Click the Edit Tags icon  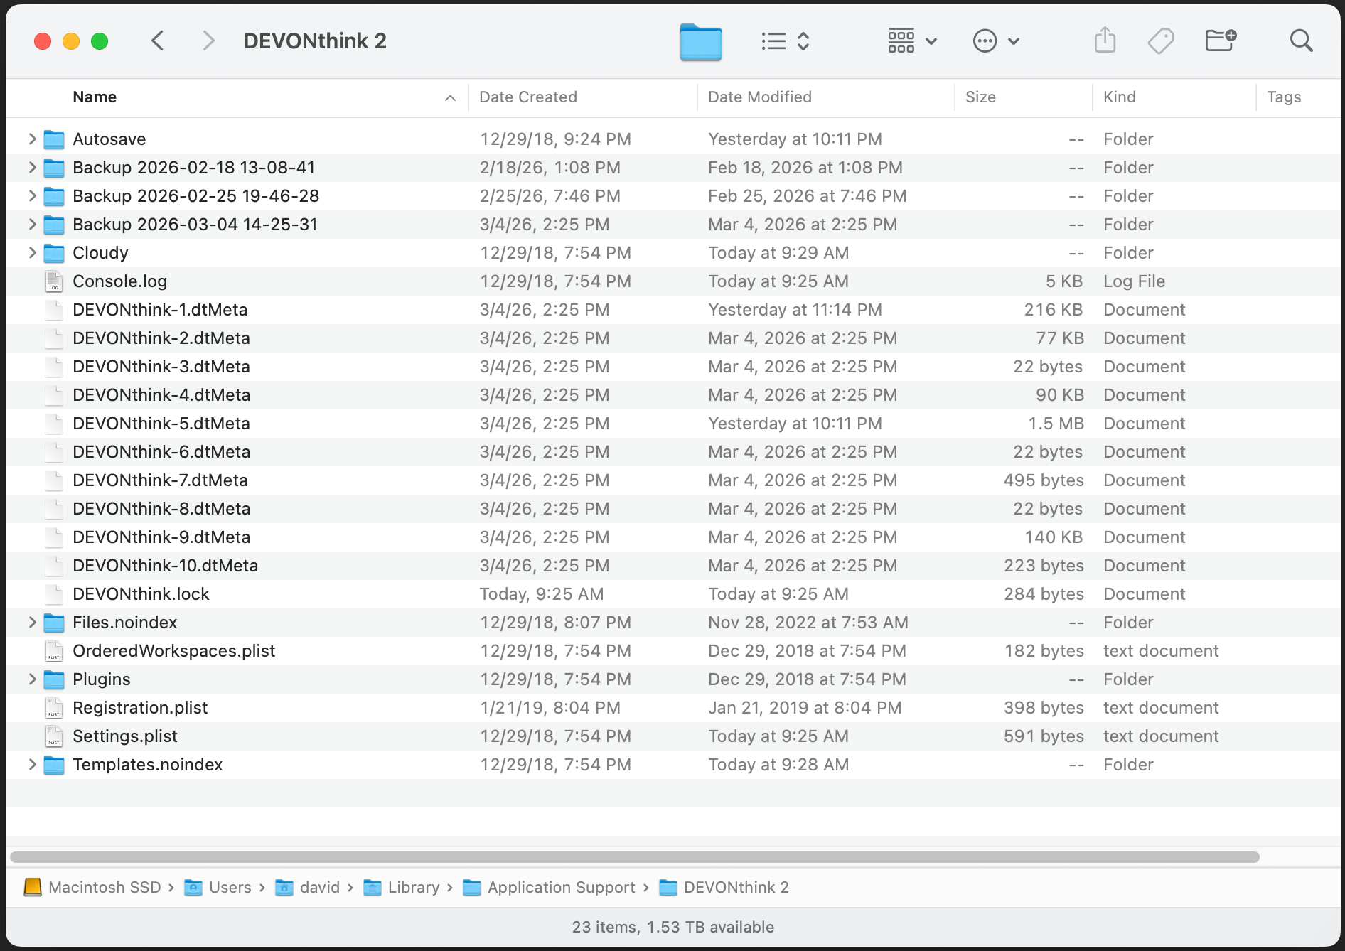tap(1160, 41)
